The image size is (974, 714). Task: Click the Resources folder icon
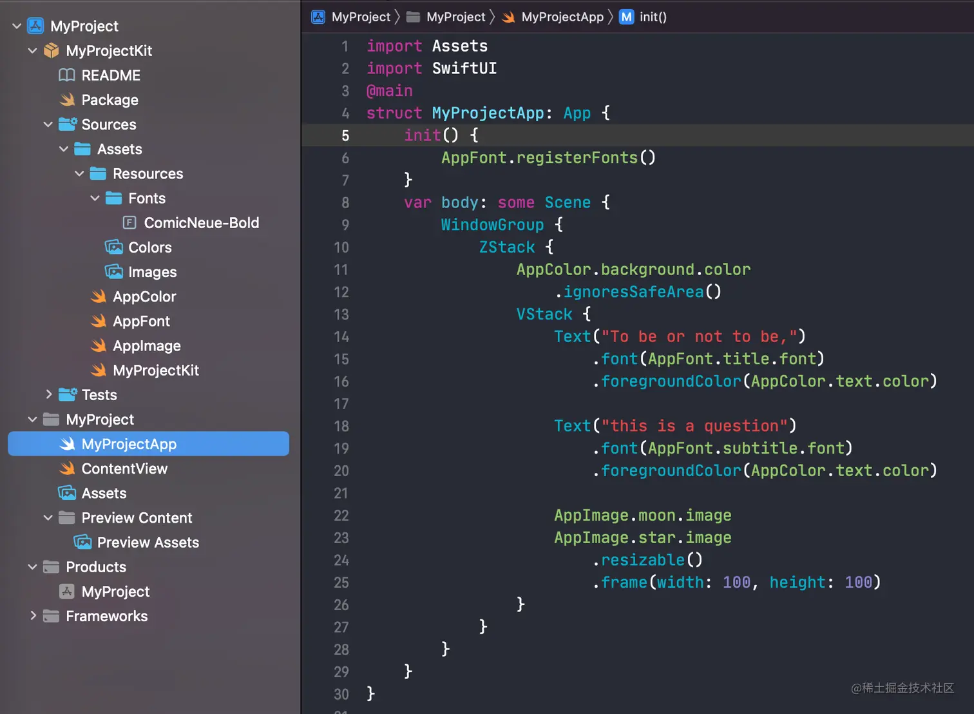pos(98,173)
